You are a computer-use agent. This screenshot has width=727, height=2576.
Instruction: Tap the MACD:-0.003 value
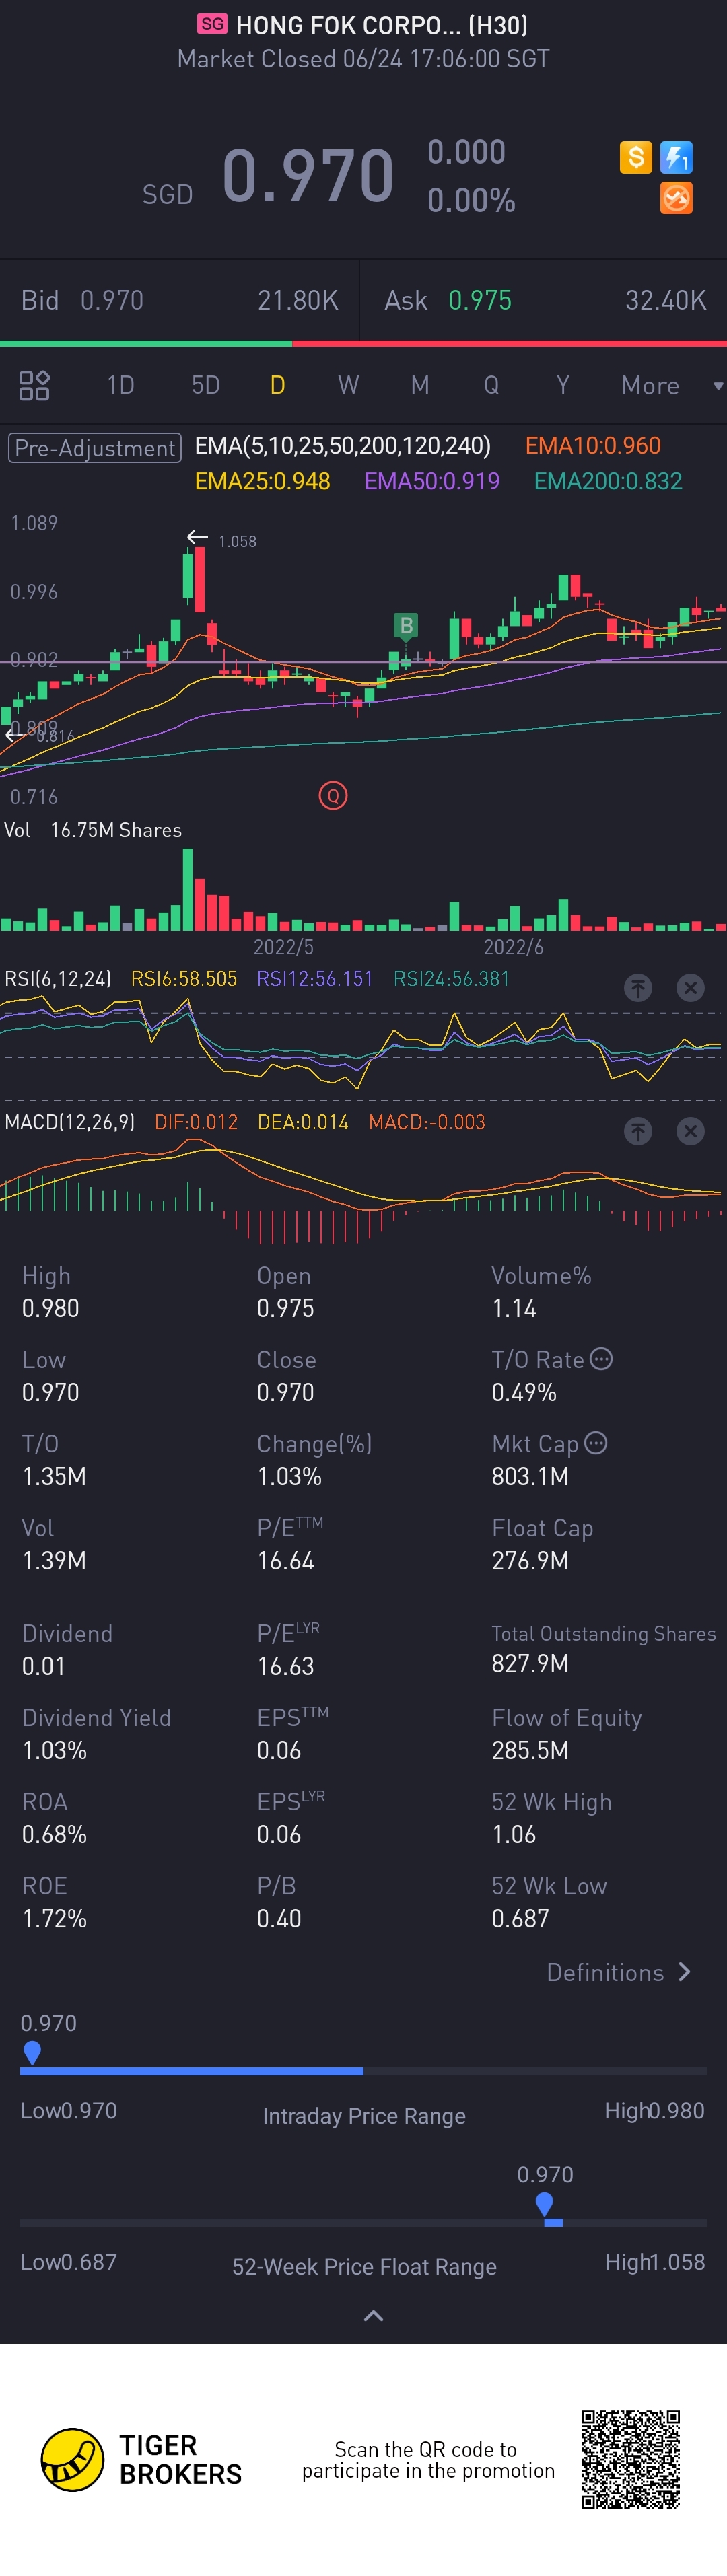[x=427, y=1122]
